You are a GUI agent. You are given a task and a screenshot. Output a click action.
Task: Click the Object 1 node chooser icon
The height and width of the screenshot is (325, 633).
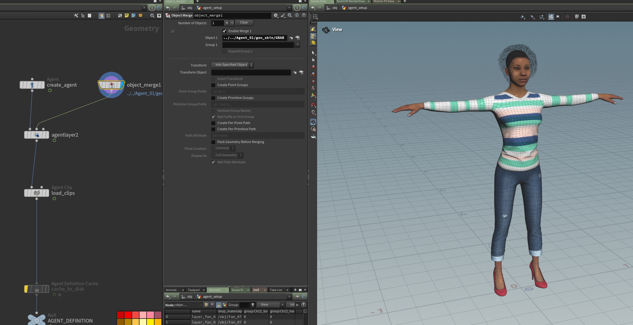pyautogui.click(x=297, y=38)
